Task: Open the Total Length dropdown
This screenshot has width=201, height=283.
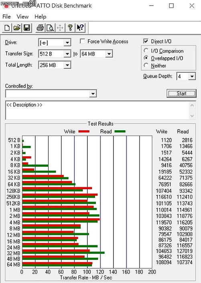Action: pos(67,65)
